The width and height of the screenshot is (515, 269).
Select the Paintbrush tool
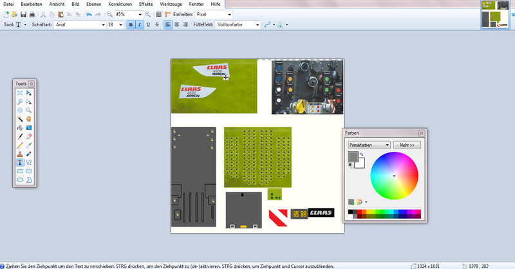(20, 136)
